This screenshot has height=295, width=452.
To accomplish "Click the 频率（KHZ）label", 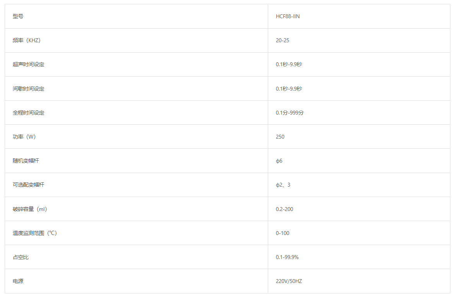I will click(x=26, y=41).
